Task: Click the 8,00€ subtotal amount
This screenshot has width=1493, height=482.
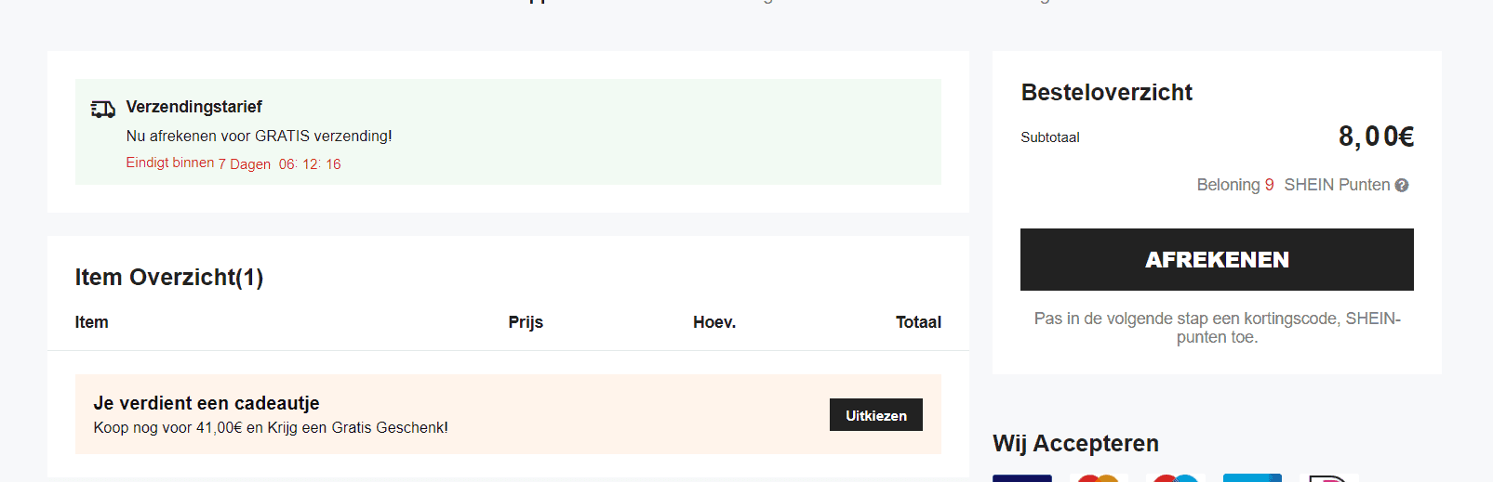Action: (x=1376, y=137)
